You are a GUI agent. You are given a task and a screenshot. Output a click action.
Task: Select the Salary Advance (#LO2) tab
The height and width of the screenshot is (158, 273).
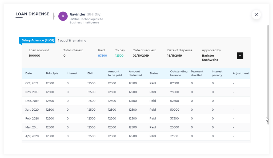[x=37, y=40]
